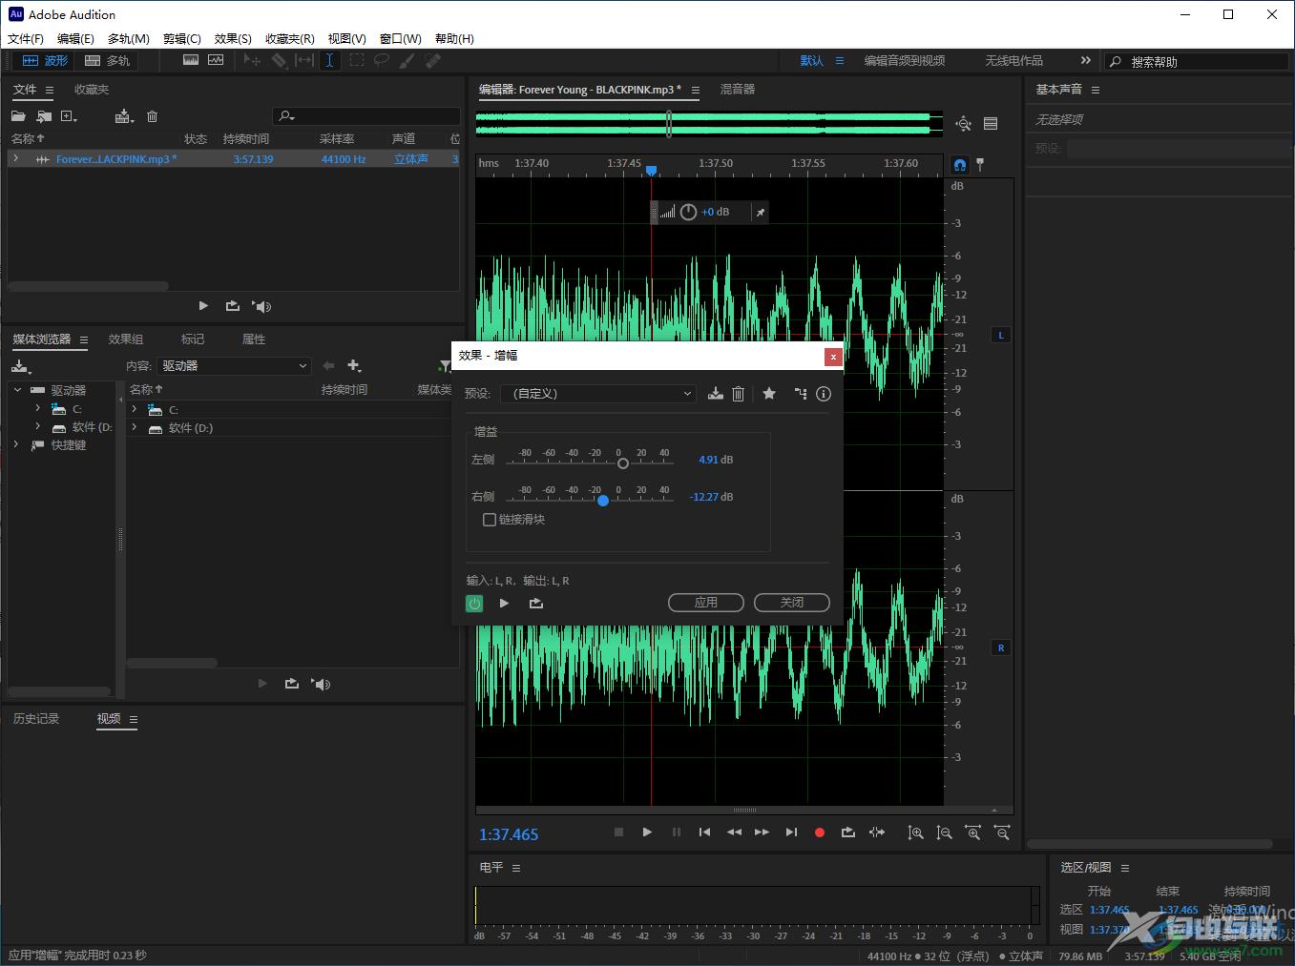Toggle effect power state button
The width and height of the screenshot is (1295, 966).
(474, 603)
